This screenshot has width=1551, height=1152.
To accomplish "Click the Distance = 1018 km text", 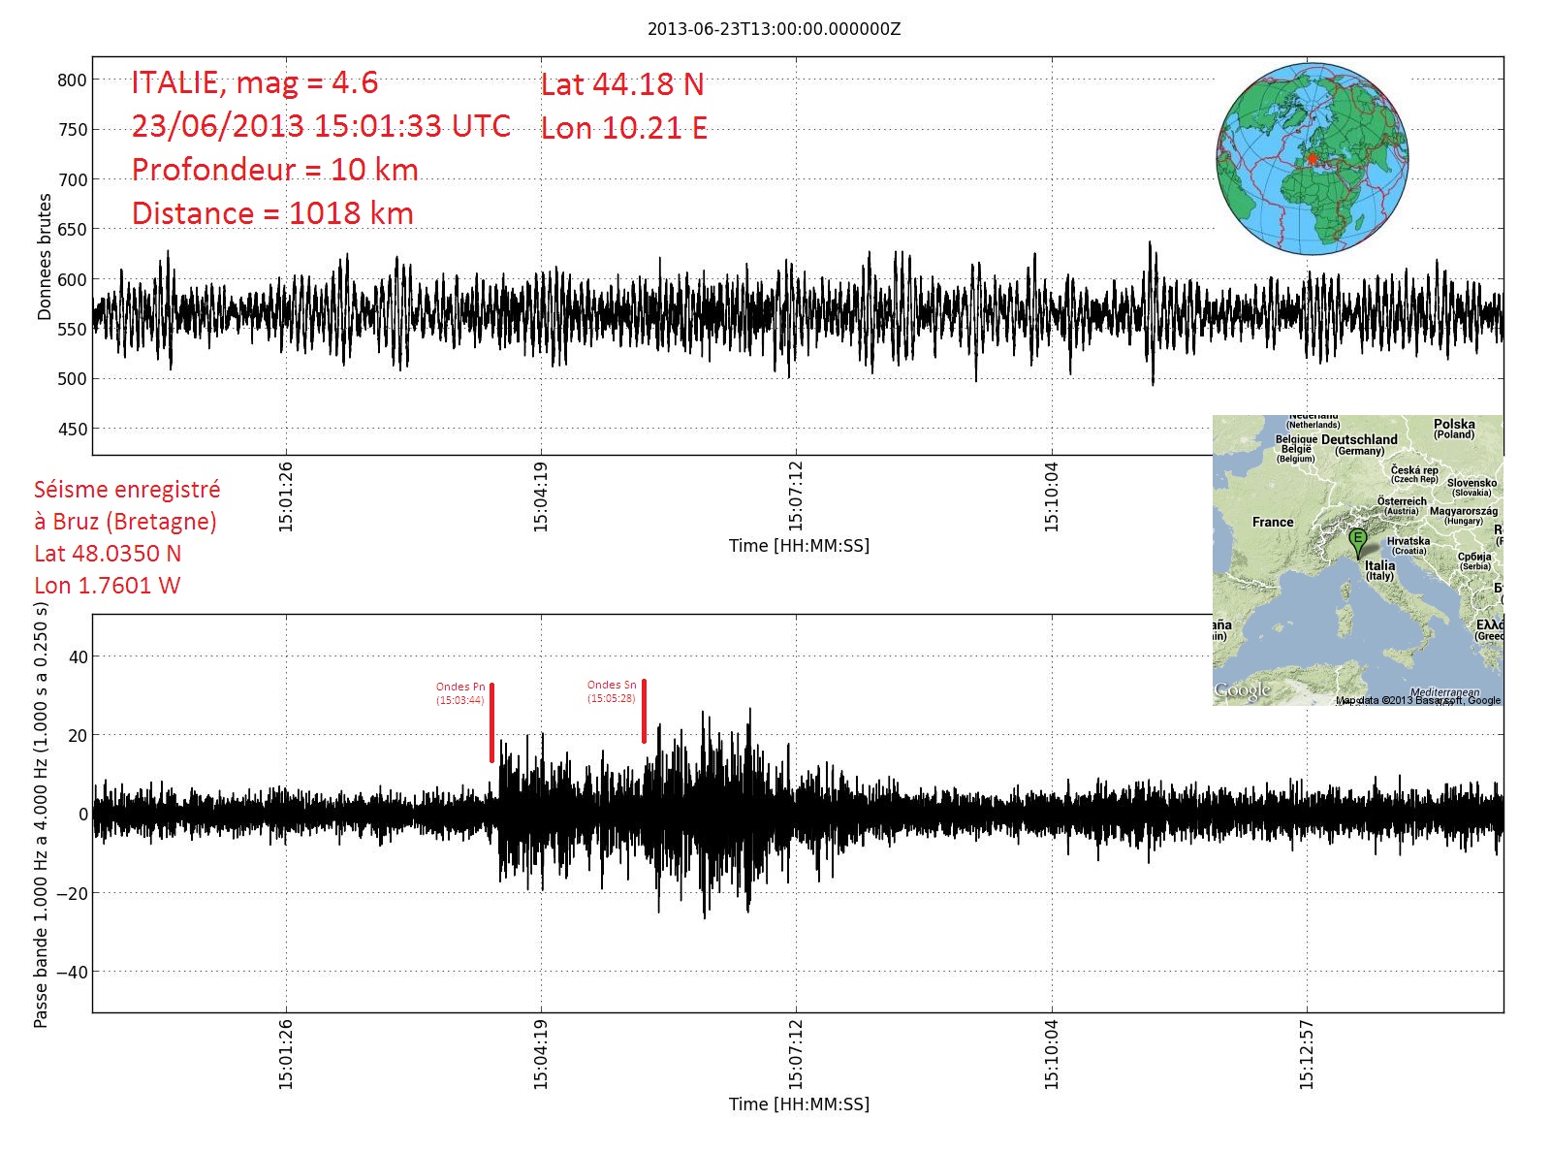I will 272,213.
